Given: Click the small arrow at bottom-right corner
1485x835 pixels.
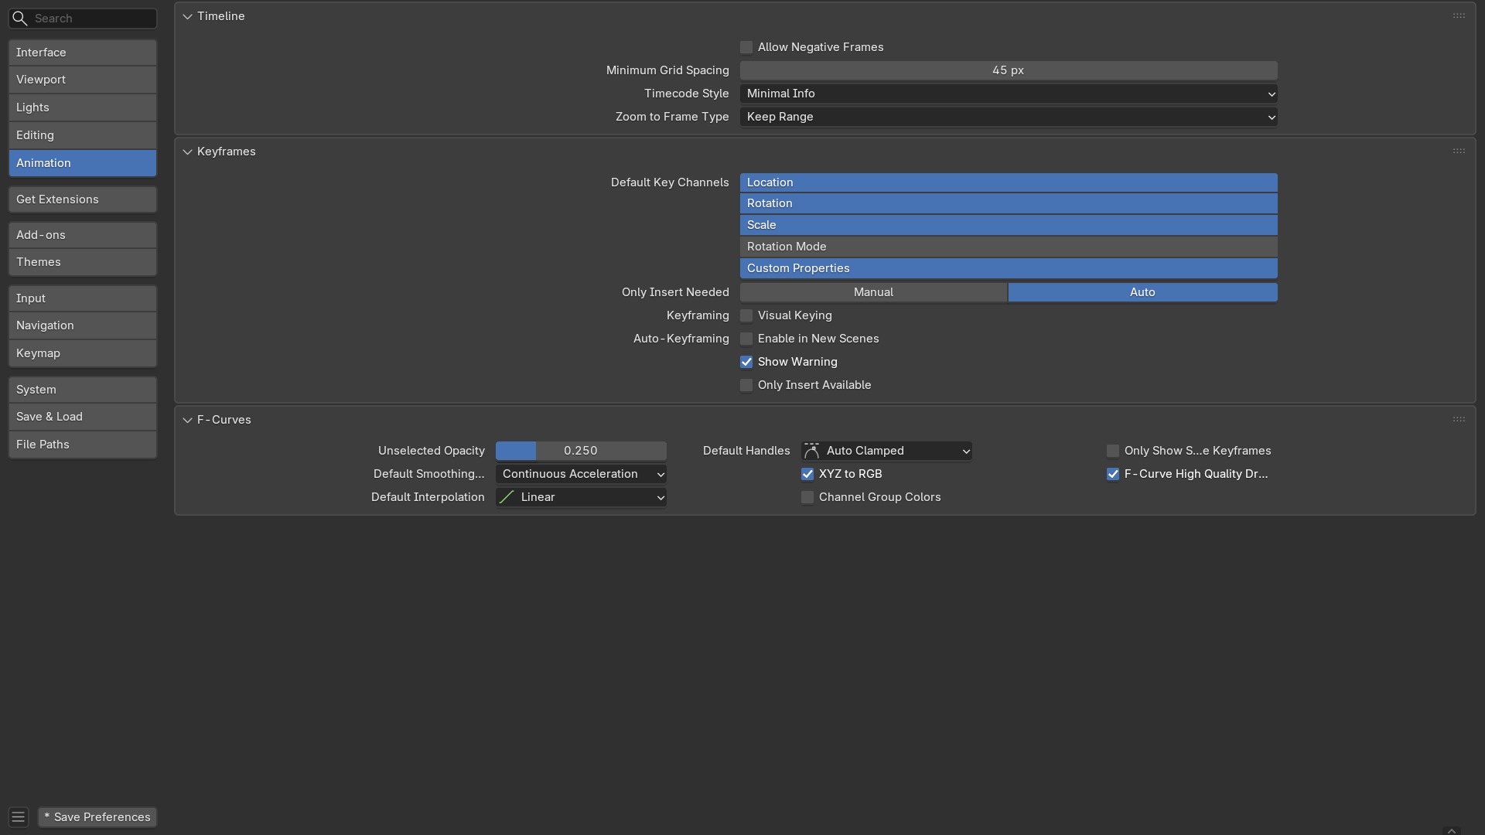Looking at the screenshot, I should tap(1451, 830).
